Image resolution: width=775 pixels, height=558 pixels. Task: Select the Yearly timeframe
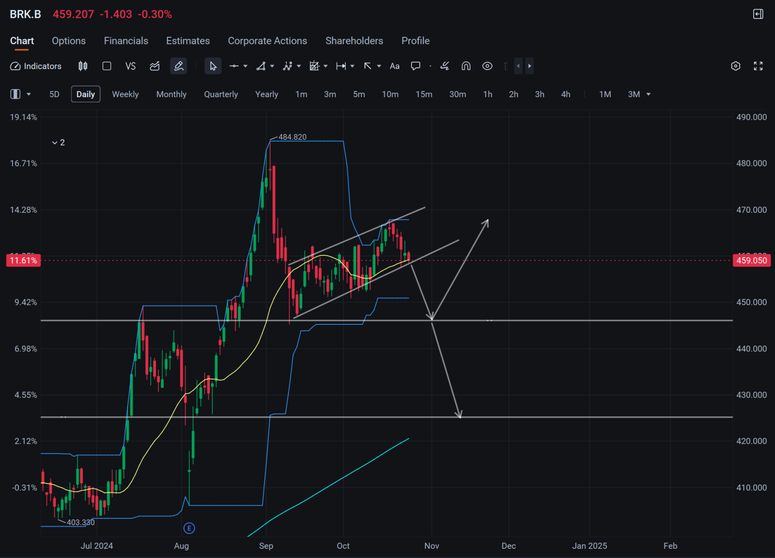pos(267,94)
